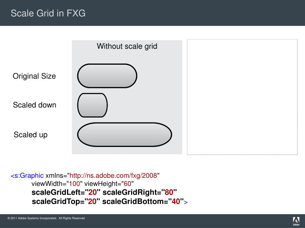Image resolution: width=305 pixels, height=228 pixels.
Task: Click the scaleGridBottom value 40
Action: pos(176,202)
